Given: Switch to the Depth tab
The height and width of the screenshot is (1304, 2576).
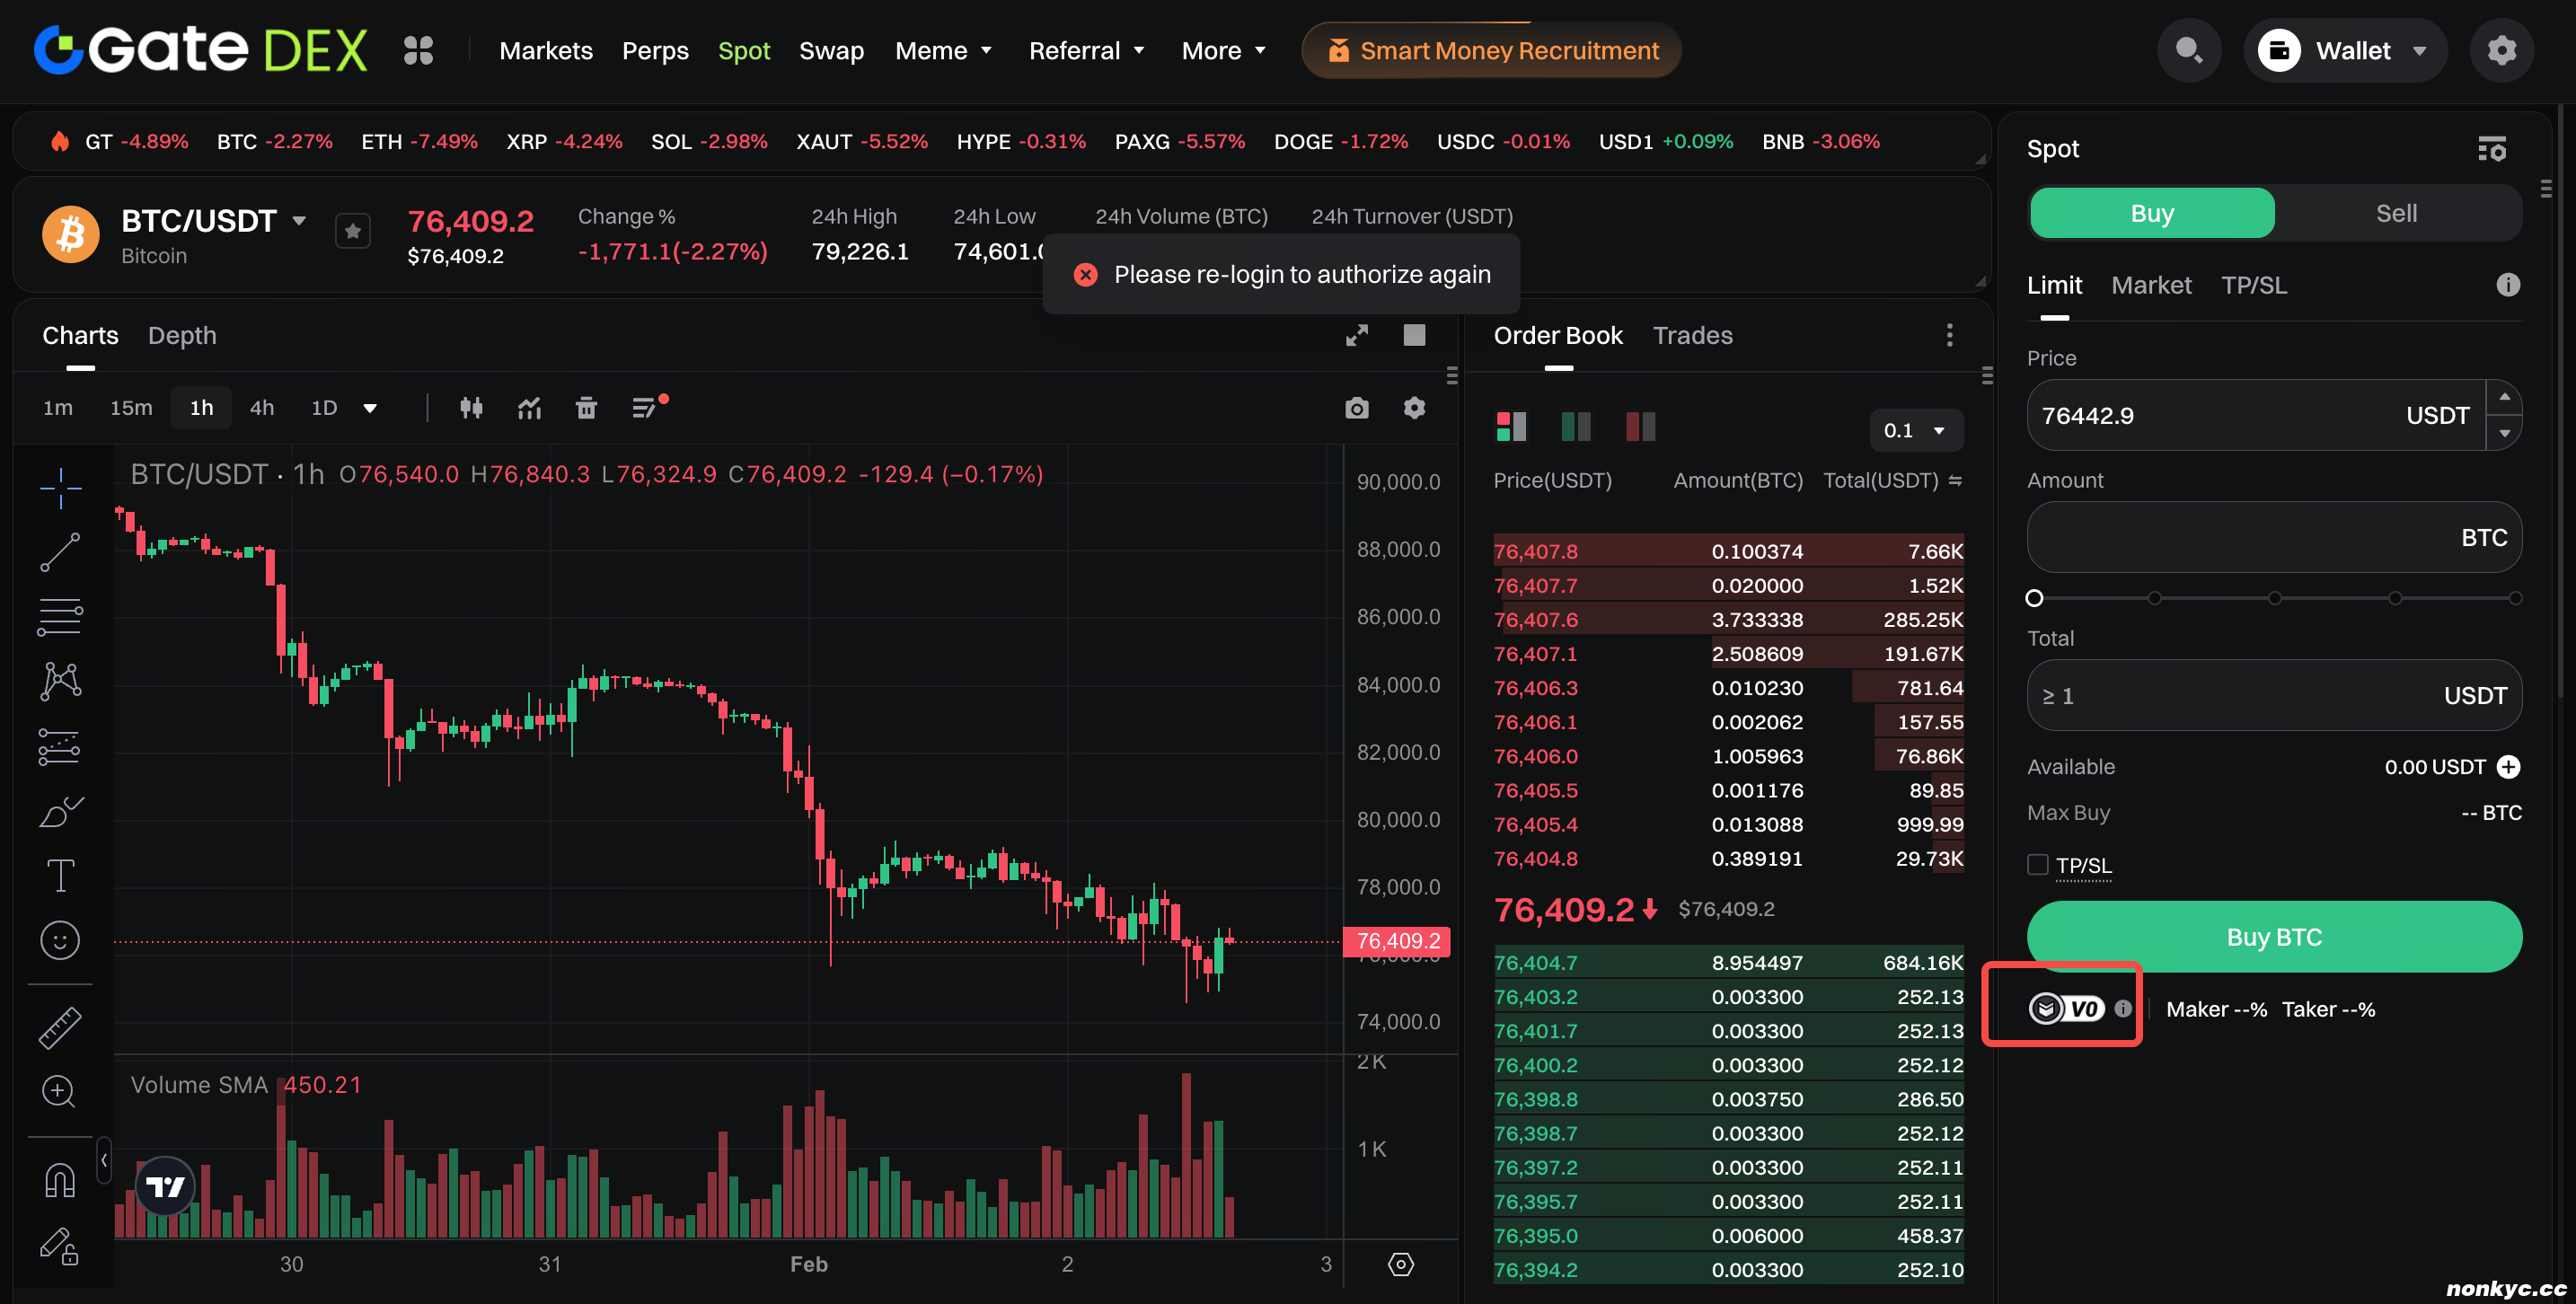Looking at the screenshot, I should (182, 335).
